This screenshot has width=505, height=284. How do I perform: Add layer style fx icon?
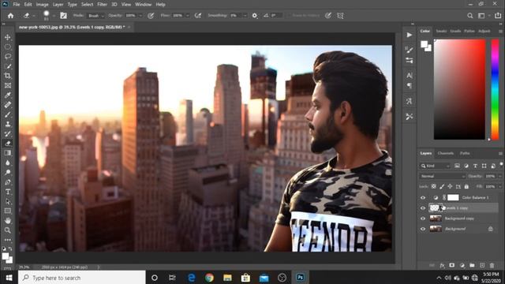pos(442,265)
